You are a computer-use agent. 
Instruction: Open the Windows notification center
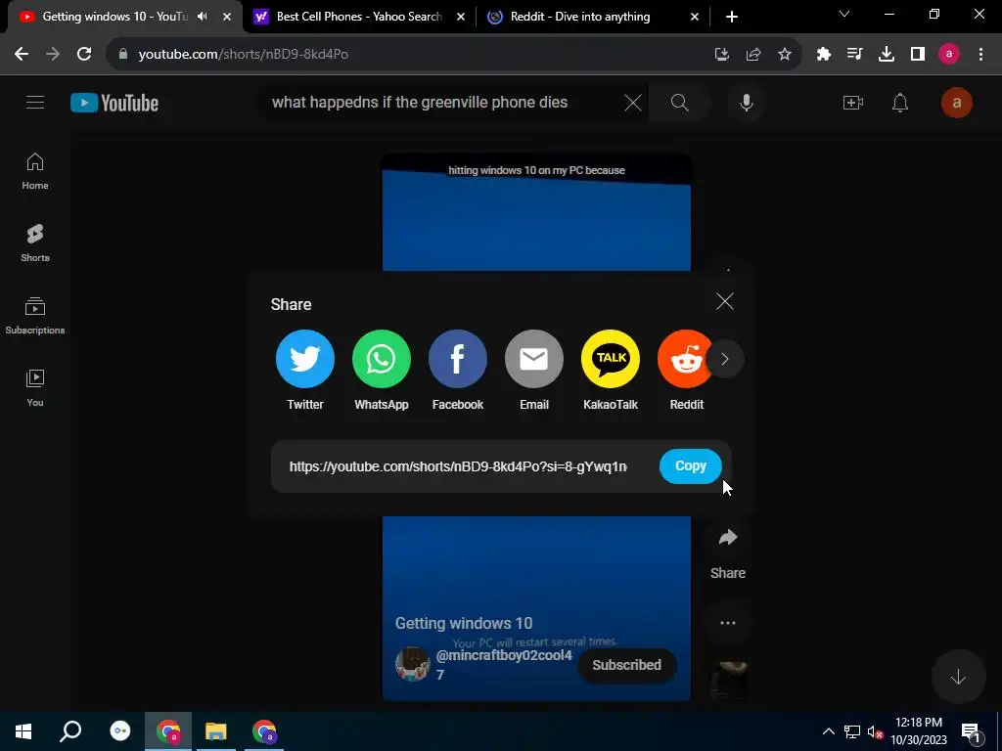pyautogui.click(x=972, y=731)
